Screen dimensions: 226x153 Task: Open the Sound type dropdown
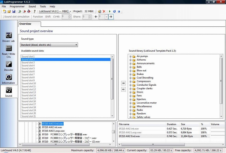point(49,45)
